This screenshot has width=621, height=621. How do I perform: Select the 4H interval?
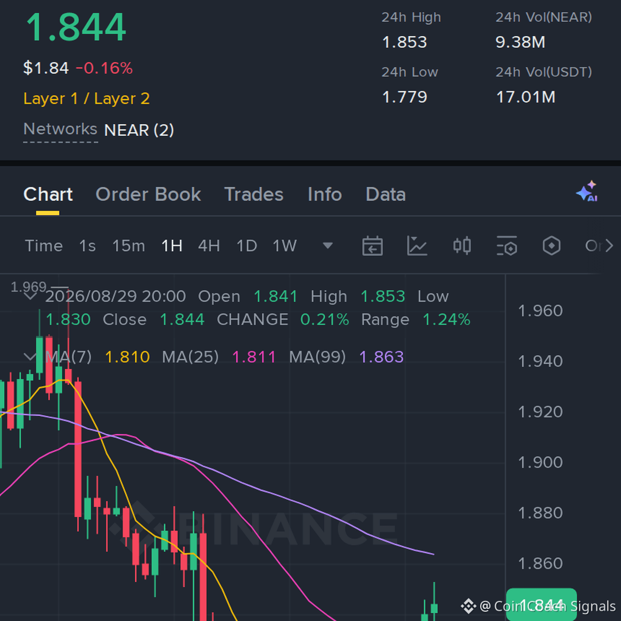click(209, 246)
